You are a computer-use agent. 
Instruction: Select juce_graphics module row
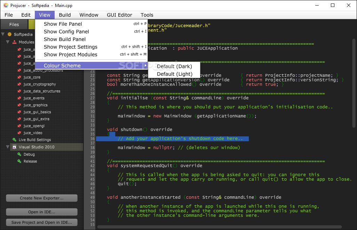coord(35,105)
